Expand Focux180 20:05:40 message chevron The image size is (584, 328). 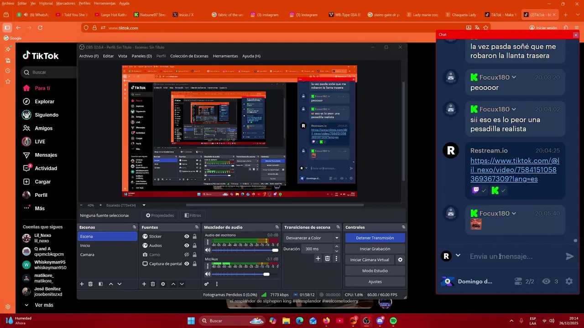point(514,213)
